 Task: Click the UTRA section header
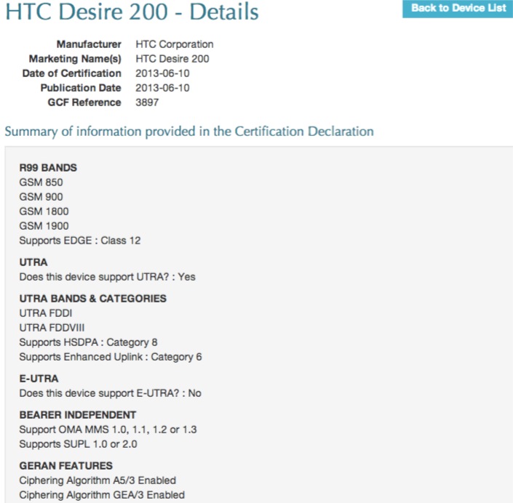(33, 262)
